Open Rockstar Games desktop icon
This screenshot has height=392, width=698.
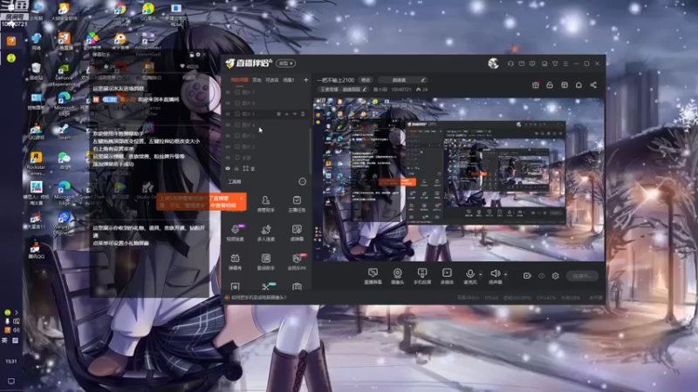coord(36,164)
